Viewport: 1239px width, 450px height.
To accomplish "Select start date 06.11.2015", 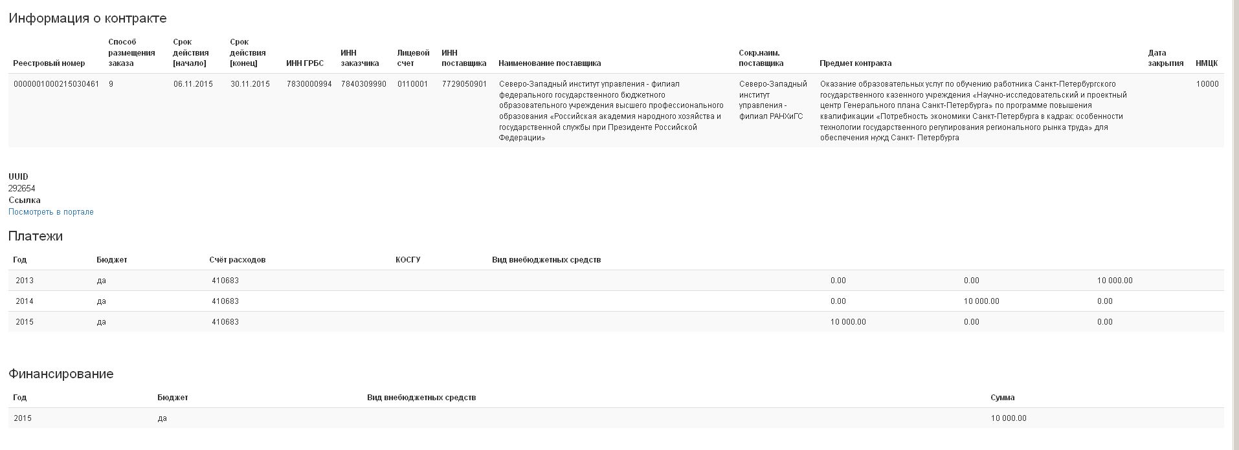I will [x=193, y=84].
